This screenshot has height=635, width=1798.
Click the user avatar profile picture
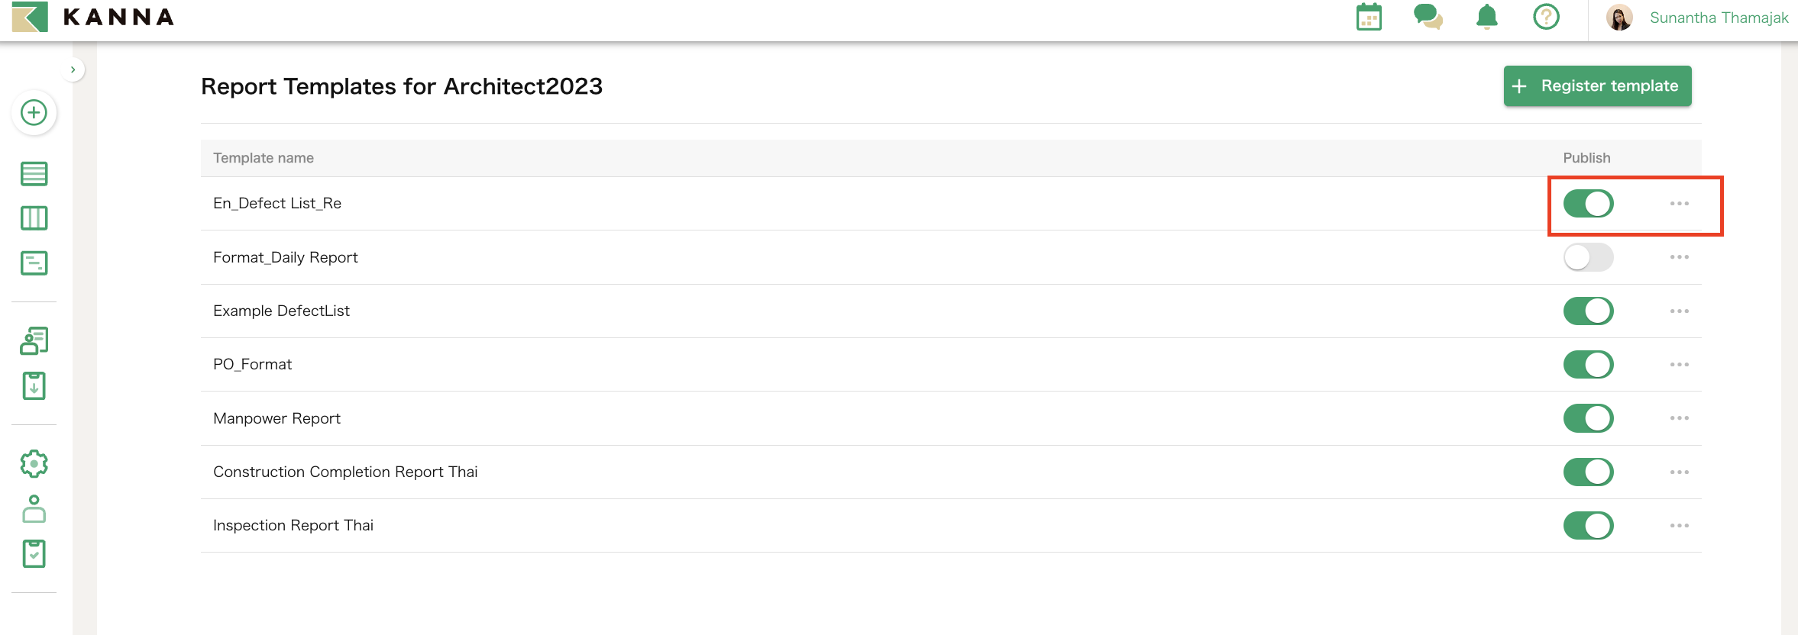(1619, 17)
